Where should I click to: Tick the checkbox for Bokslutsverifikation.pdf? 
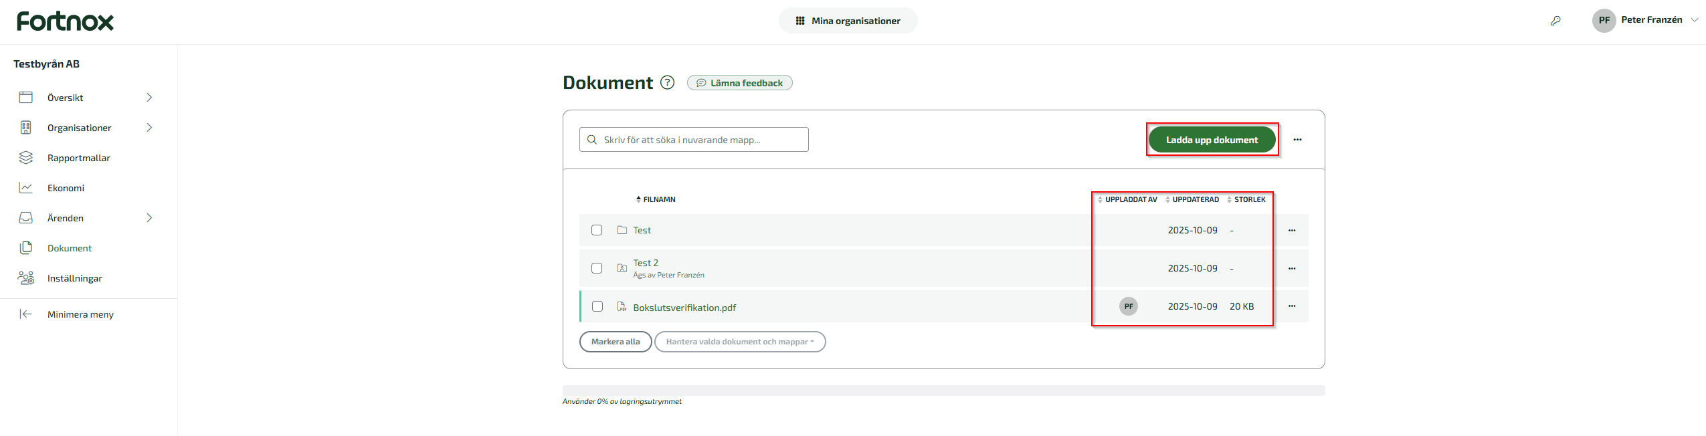[597, 306]
